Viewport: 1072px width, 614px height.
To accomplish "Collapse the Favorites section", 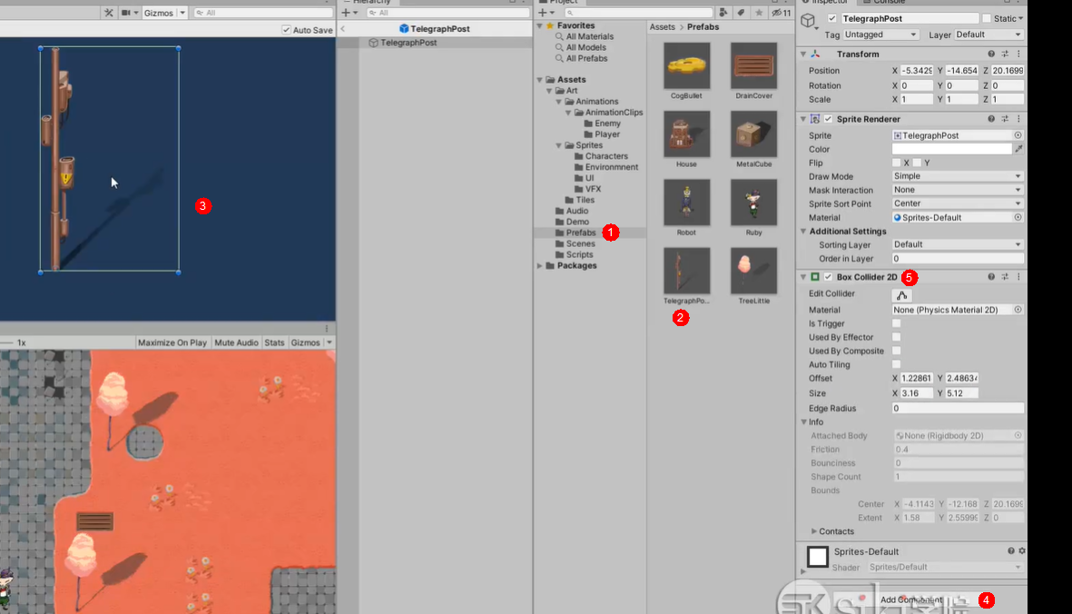I will [539, 25].
